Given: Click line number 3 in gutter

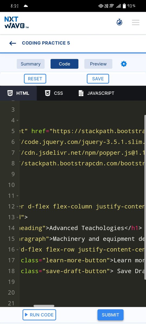Looking at the screenshot, I should click(13, 110).
